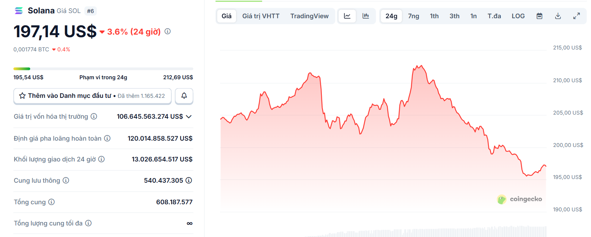Open the TradingView tab
The height and width of the screenshot is (237, 591).
pos(309,16)
